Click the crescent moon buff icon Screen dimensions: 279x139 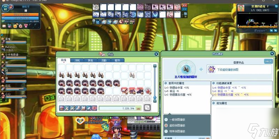pos(121,22)
